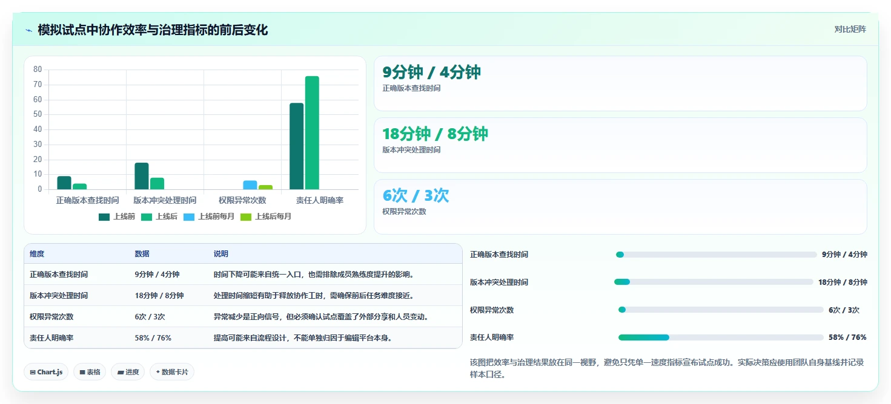Click the 正确版本查找时间 table row cell
The height and width of the screenshot is (404, 891).
pyautogui.click(x=59, y=275)
